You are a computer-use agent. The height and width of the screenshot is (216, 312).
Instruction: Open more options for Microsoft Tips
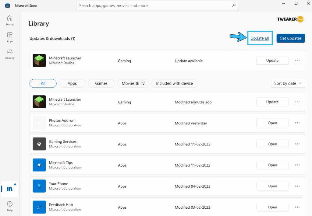[297, 165]
